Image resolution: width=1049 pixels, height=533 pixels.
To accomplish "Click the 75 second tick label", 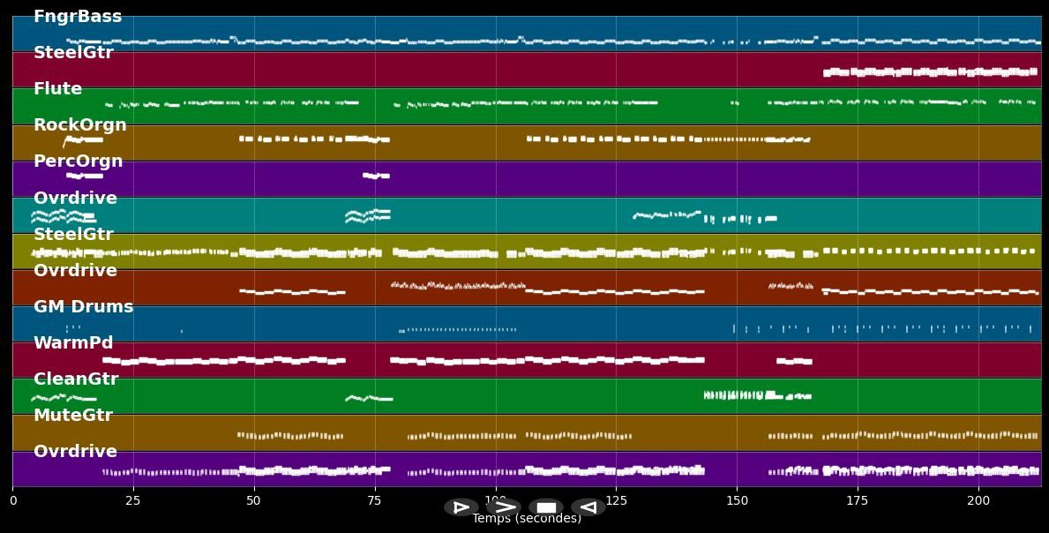I will pyautogui.click(x=375, y=501).
